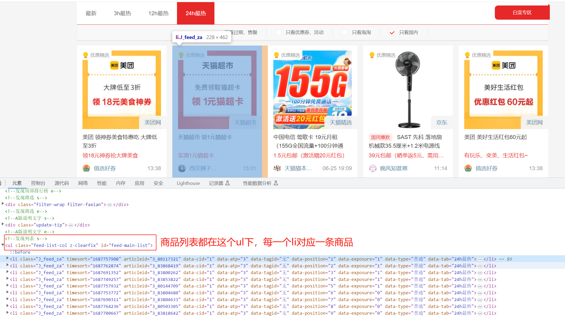Open the 中国电信 莺歌卡 19元月租 title
565x316 pixels.
pyautogui.click(x=308, y=141)
